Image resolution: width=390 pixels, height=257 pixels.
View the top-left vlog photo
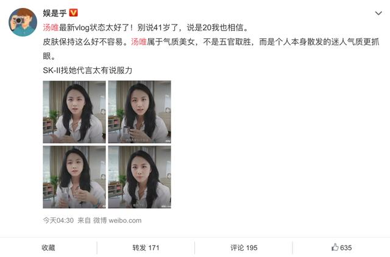(x=74, y=112)
